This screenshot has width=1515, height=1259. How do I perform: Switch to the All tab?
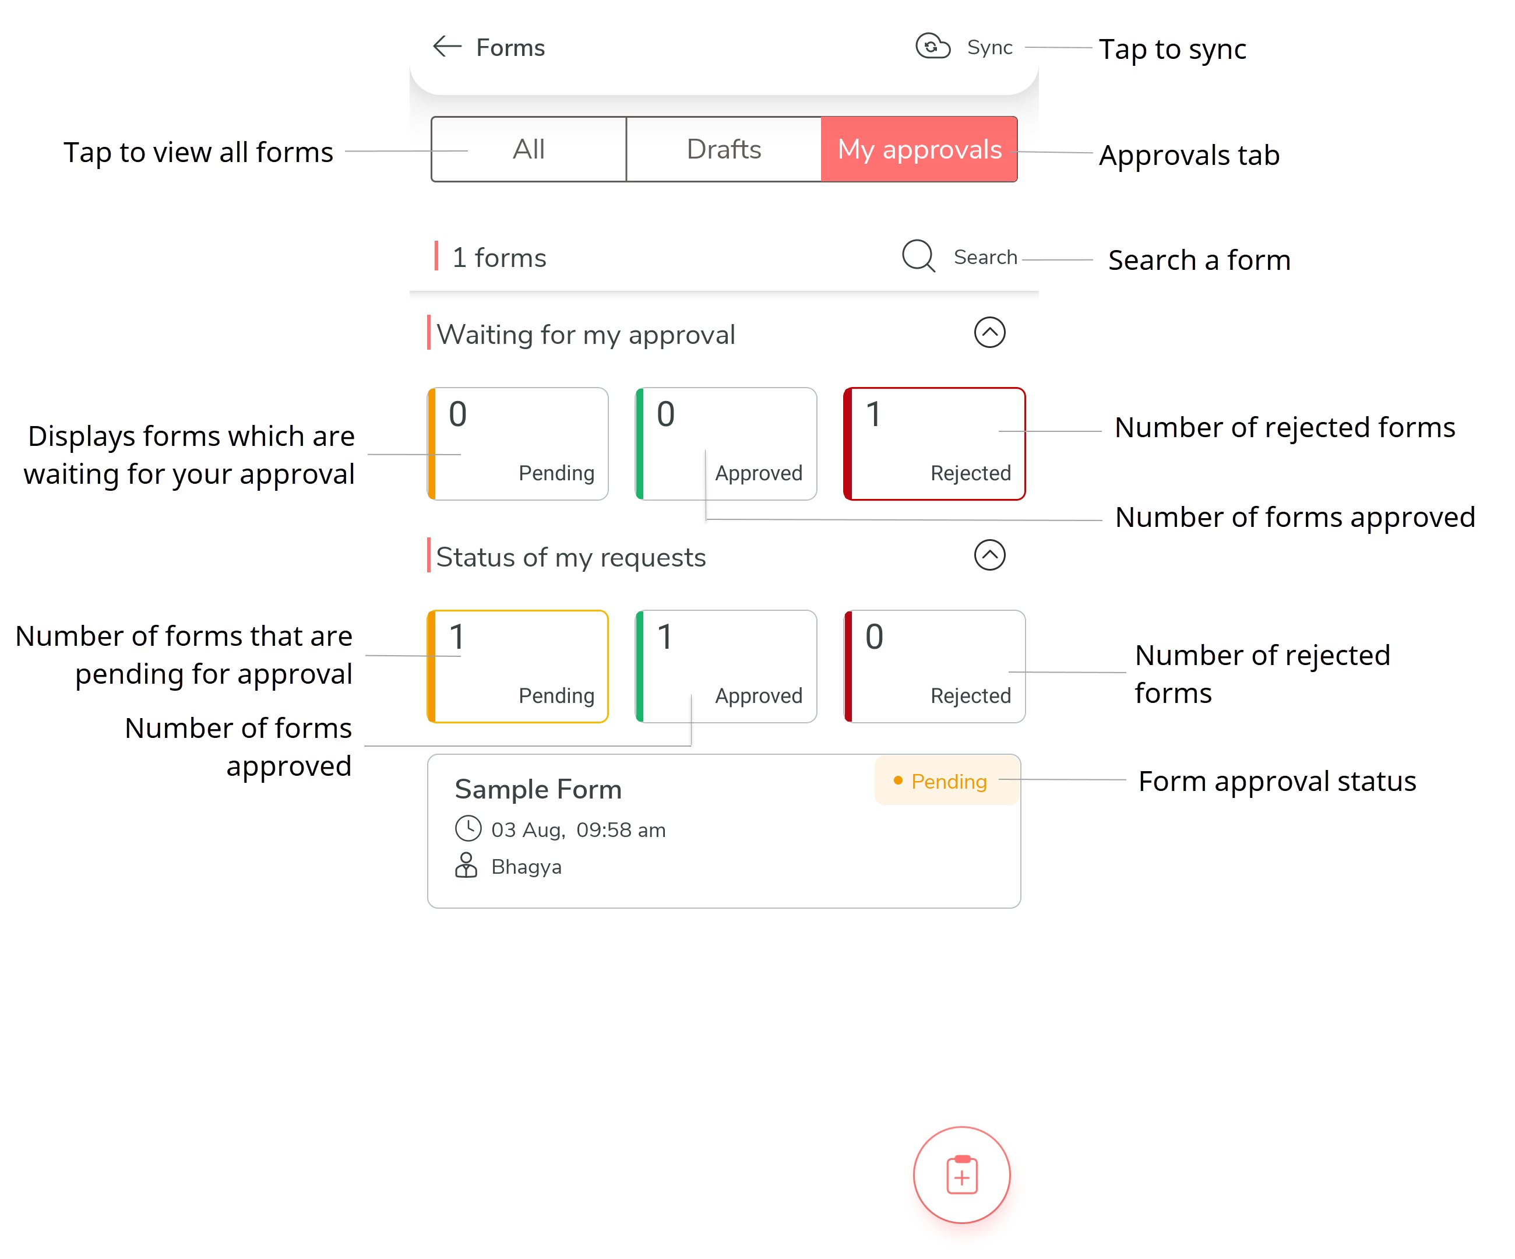point(528,149)
